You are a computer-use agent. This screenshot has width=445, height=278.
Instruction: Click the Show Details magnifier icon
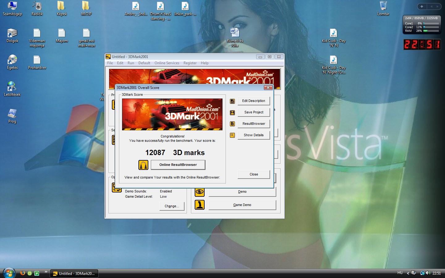(x=232, y=135)
